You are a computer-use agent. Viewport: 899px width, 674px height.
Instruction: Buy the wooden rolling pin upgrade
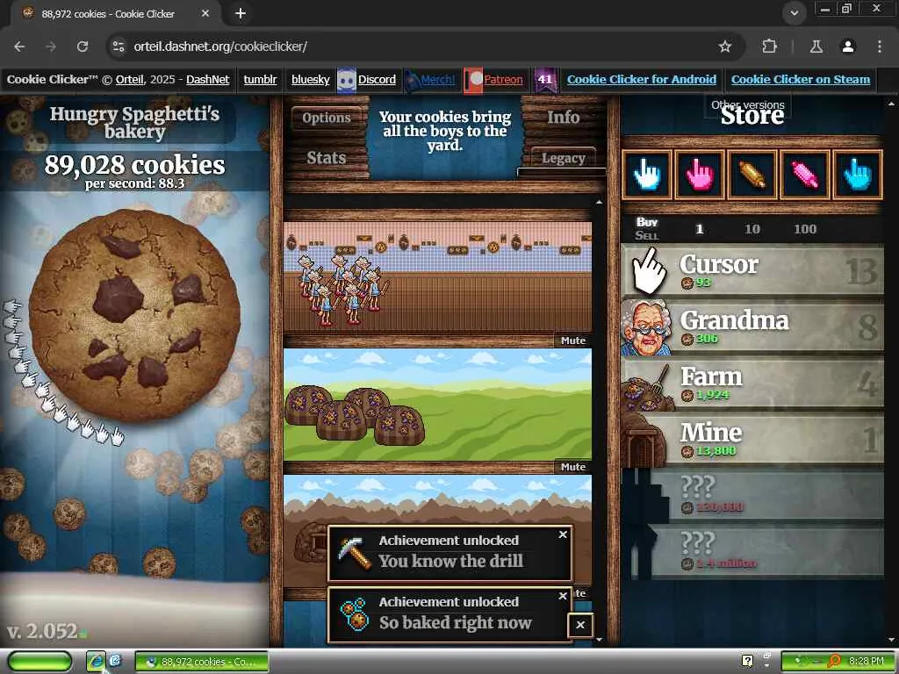752,175
